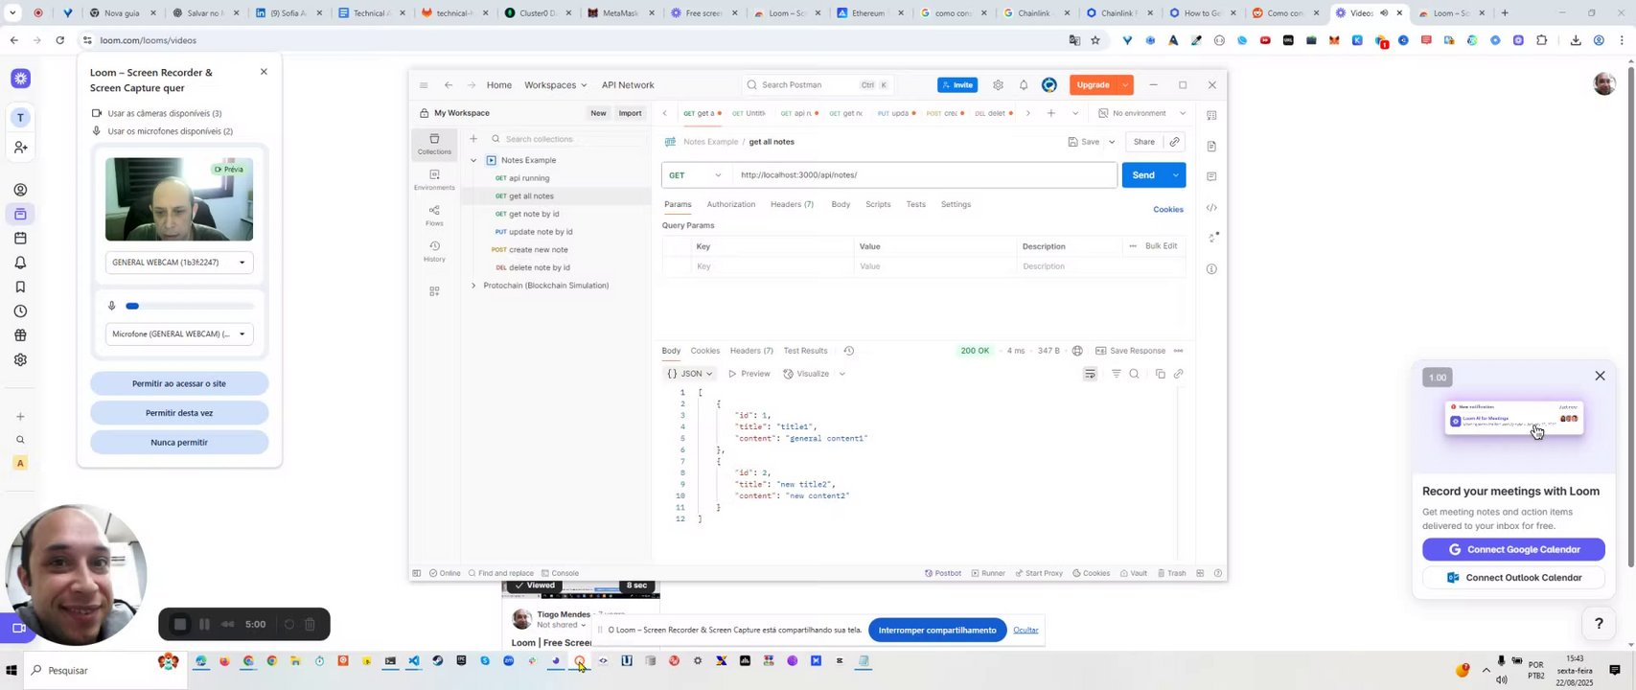This screenshot has width=1636, height=690.
Task: Click the request URL input field
Action: [925, 175]
